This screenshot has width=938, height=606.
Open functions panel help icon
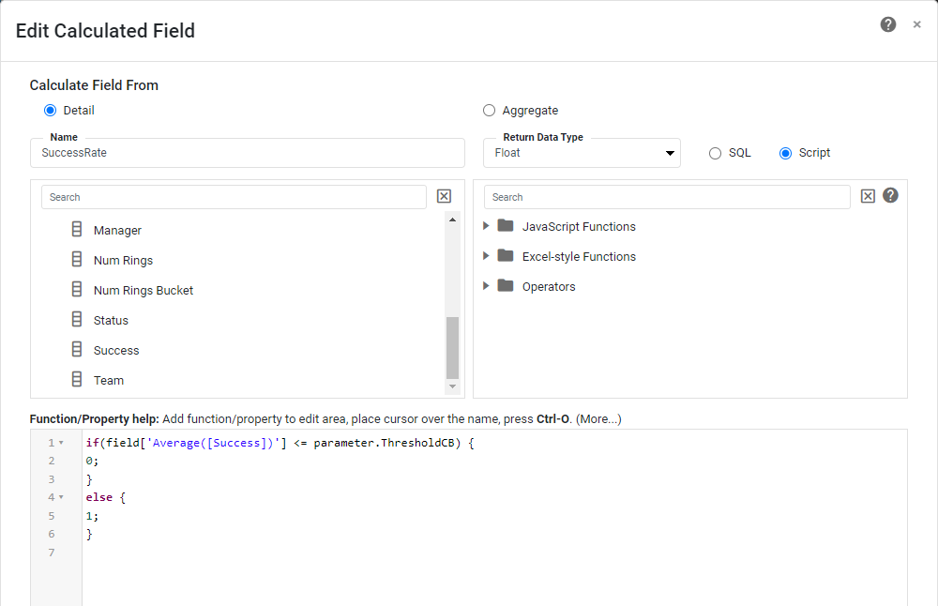(890, 195)
